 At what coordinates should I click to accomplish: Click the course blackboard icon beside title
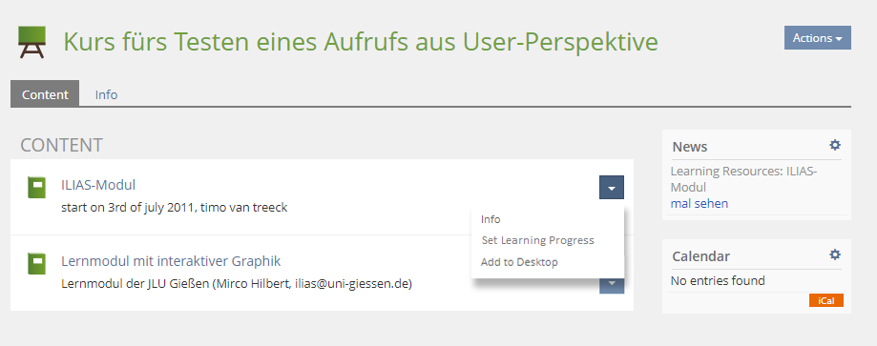coord(31,42)
